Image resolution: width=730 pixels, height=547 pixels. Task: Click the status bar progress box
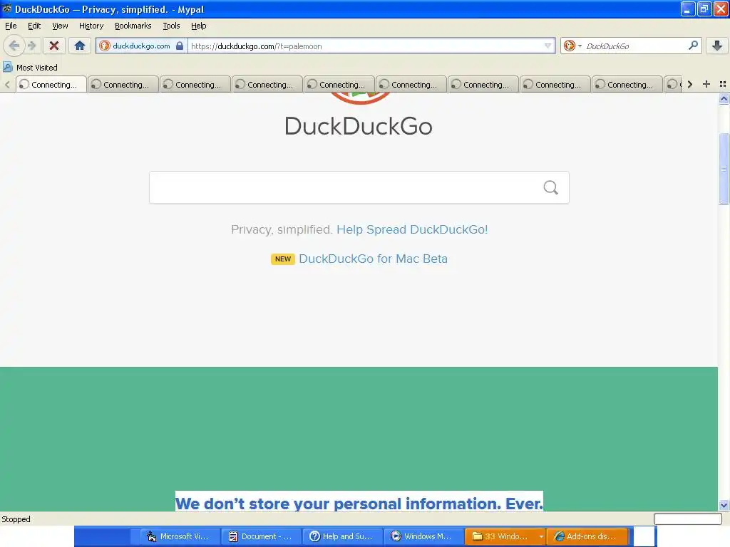[688, 519]
